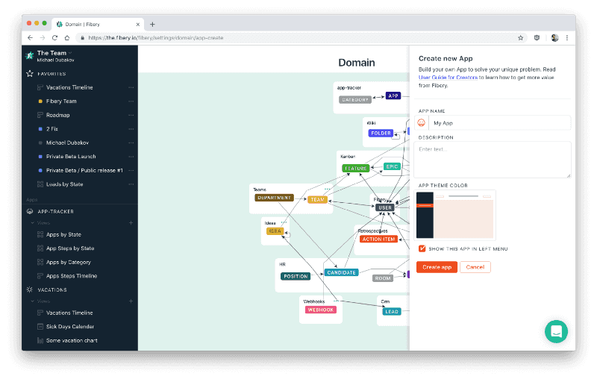Bookmark this page with the star icon
The width and height of the screenshot is (597, 379).
[520, 37]
